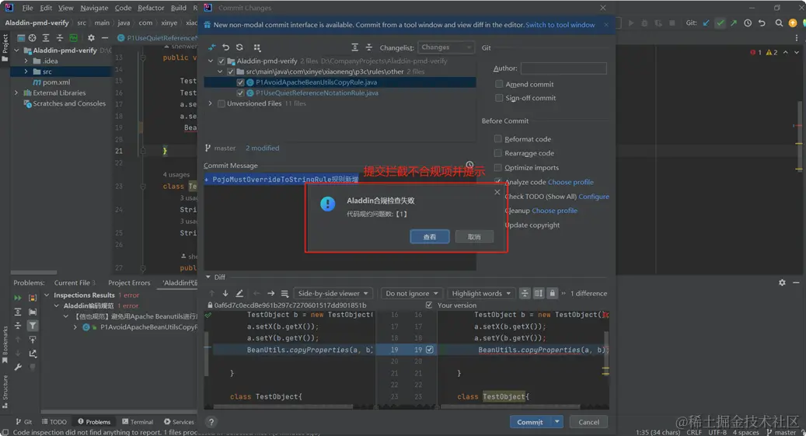Click Configure link for Check TODO

coord(594,197)
